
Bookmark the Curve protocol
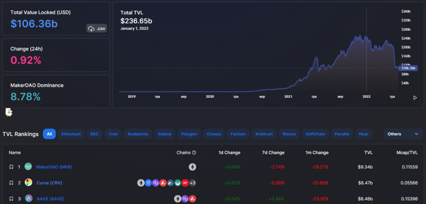pos(12,183)
